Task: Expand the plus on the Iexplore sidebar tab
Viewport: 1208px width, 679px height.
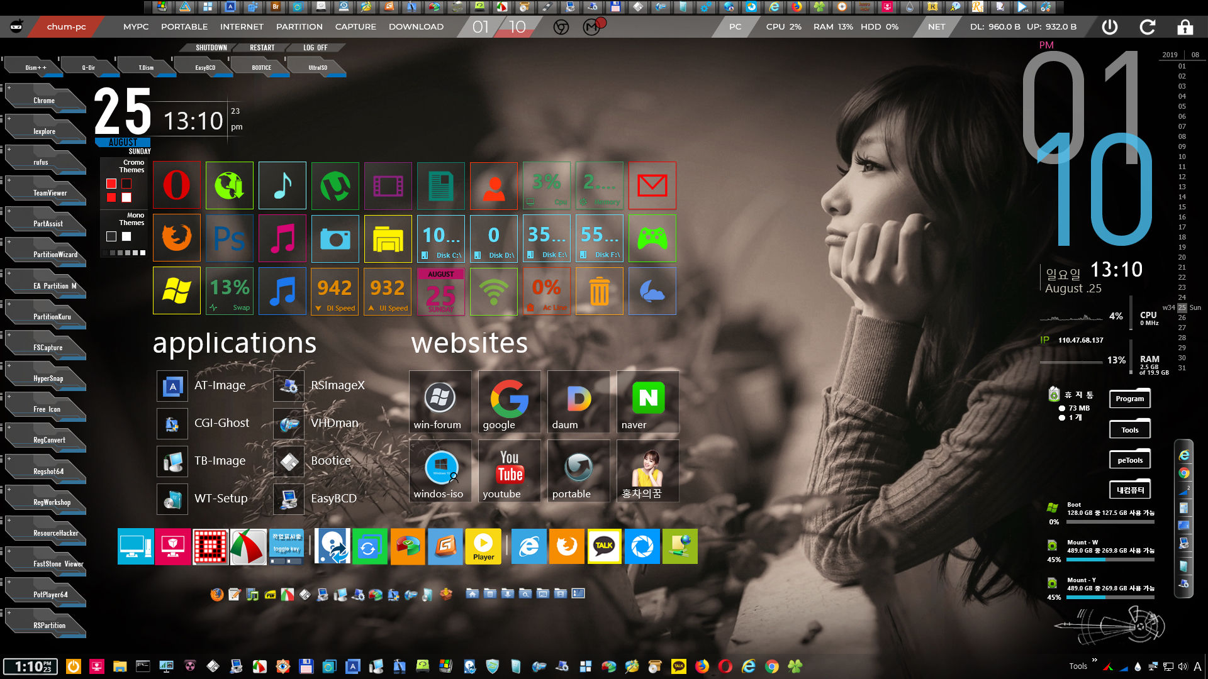Action: (9, 118)
